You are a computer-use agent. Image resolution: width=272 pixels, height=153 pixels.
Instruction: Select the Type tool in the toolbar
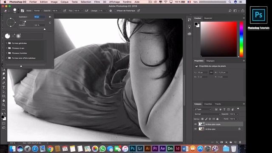(x=4, y=87)
